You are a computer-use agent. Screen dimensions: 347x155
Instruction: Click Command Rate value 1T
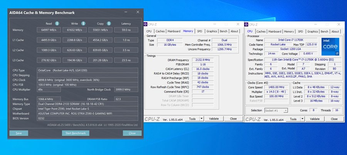tap(203, 91)
